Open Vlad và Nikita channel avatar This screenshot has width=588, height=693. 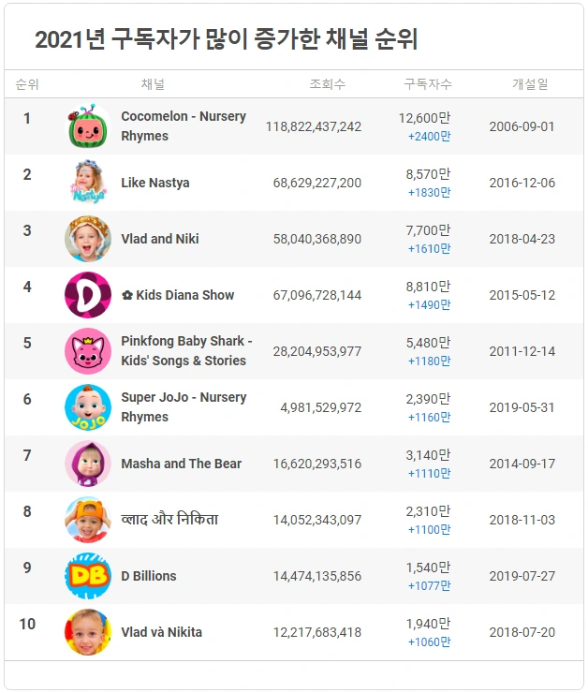pos(88,632)
